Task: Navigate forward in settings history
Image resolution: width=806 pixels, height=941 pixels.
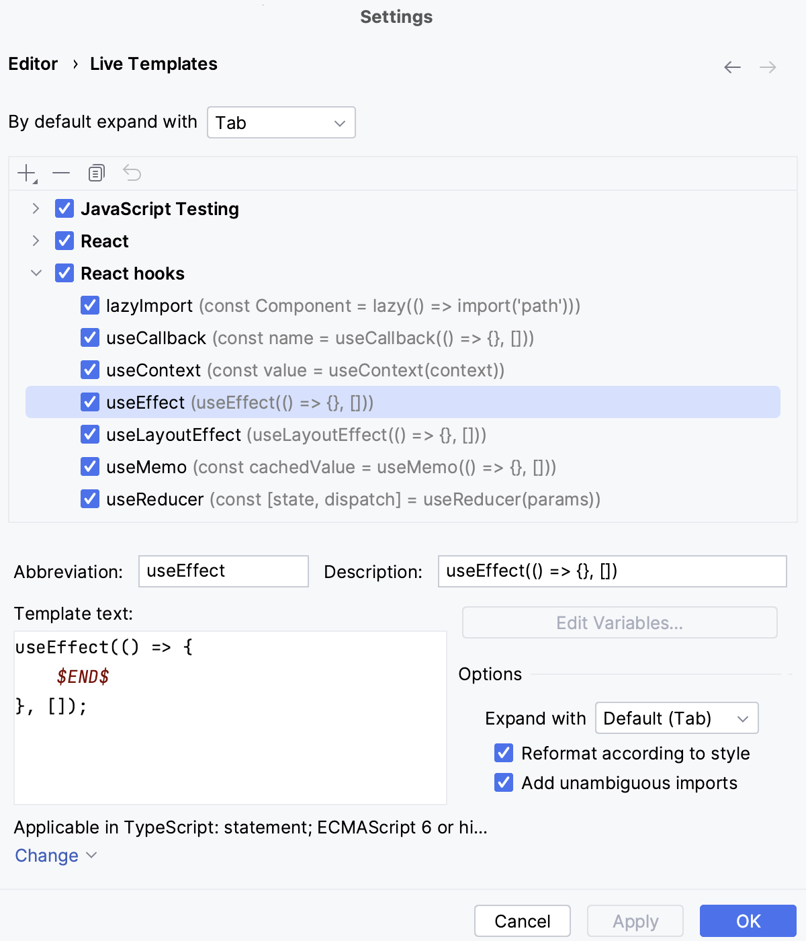Action: tap(768, 67)
